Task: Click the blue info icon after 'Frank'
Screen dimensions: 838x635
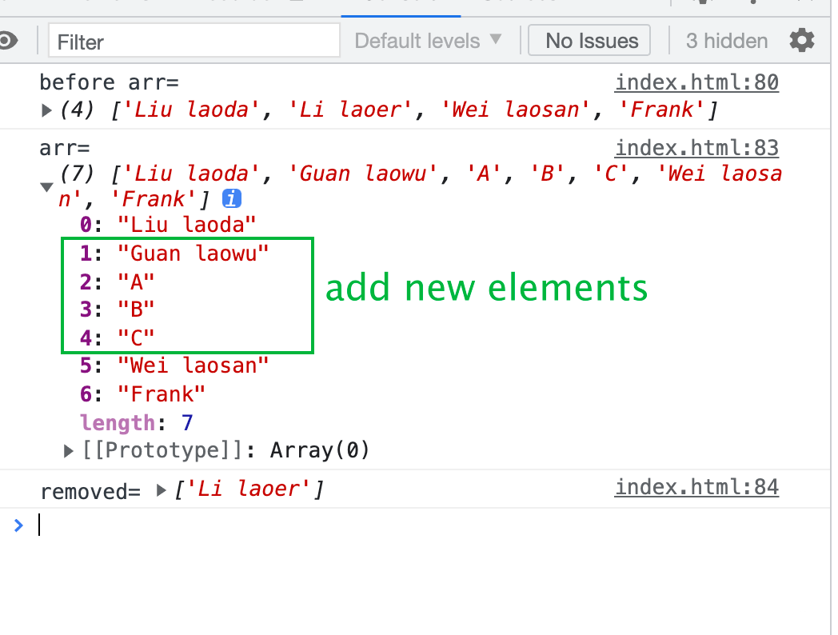Action: pos(232,199)
